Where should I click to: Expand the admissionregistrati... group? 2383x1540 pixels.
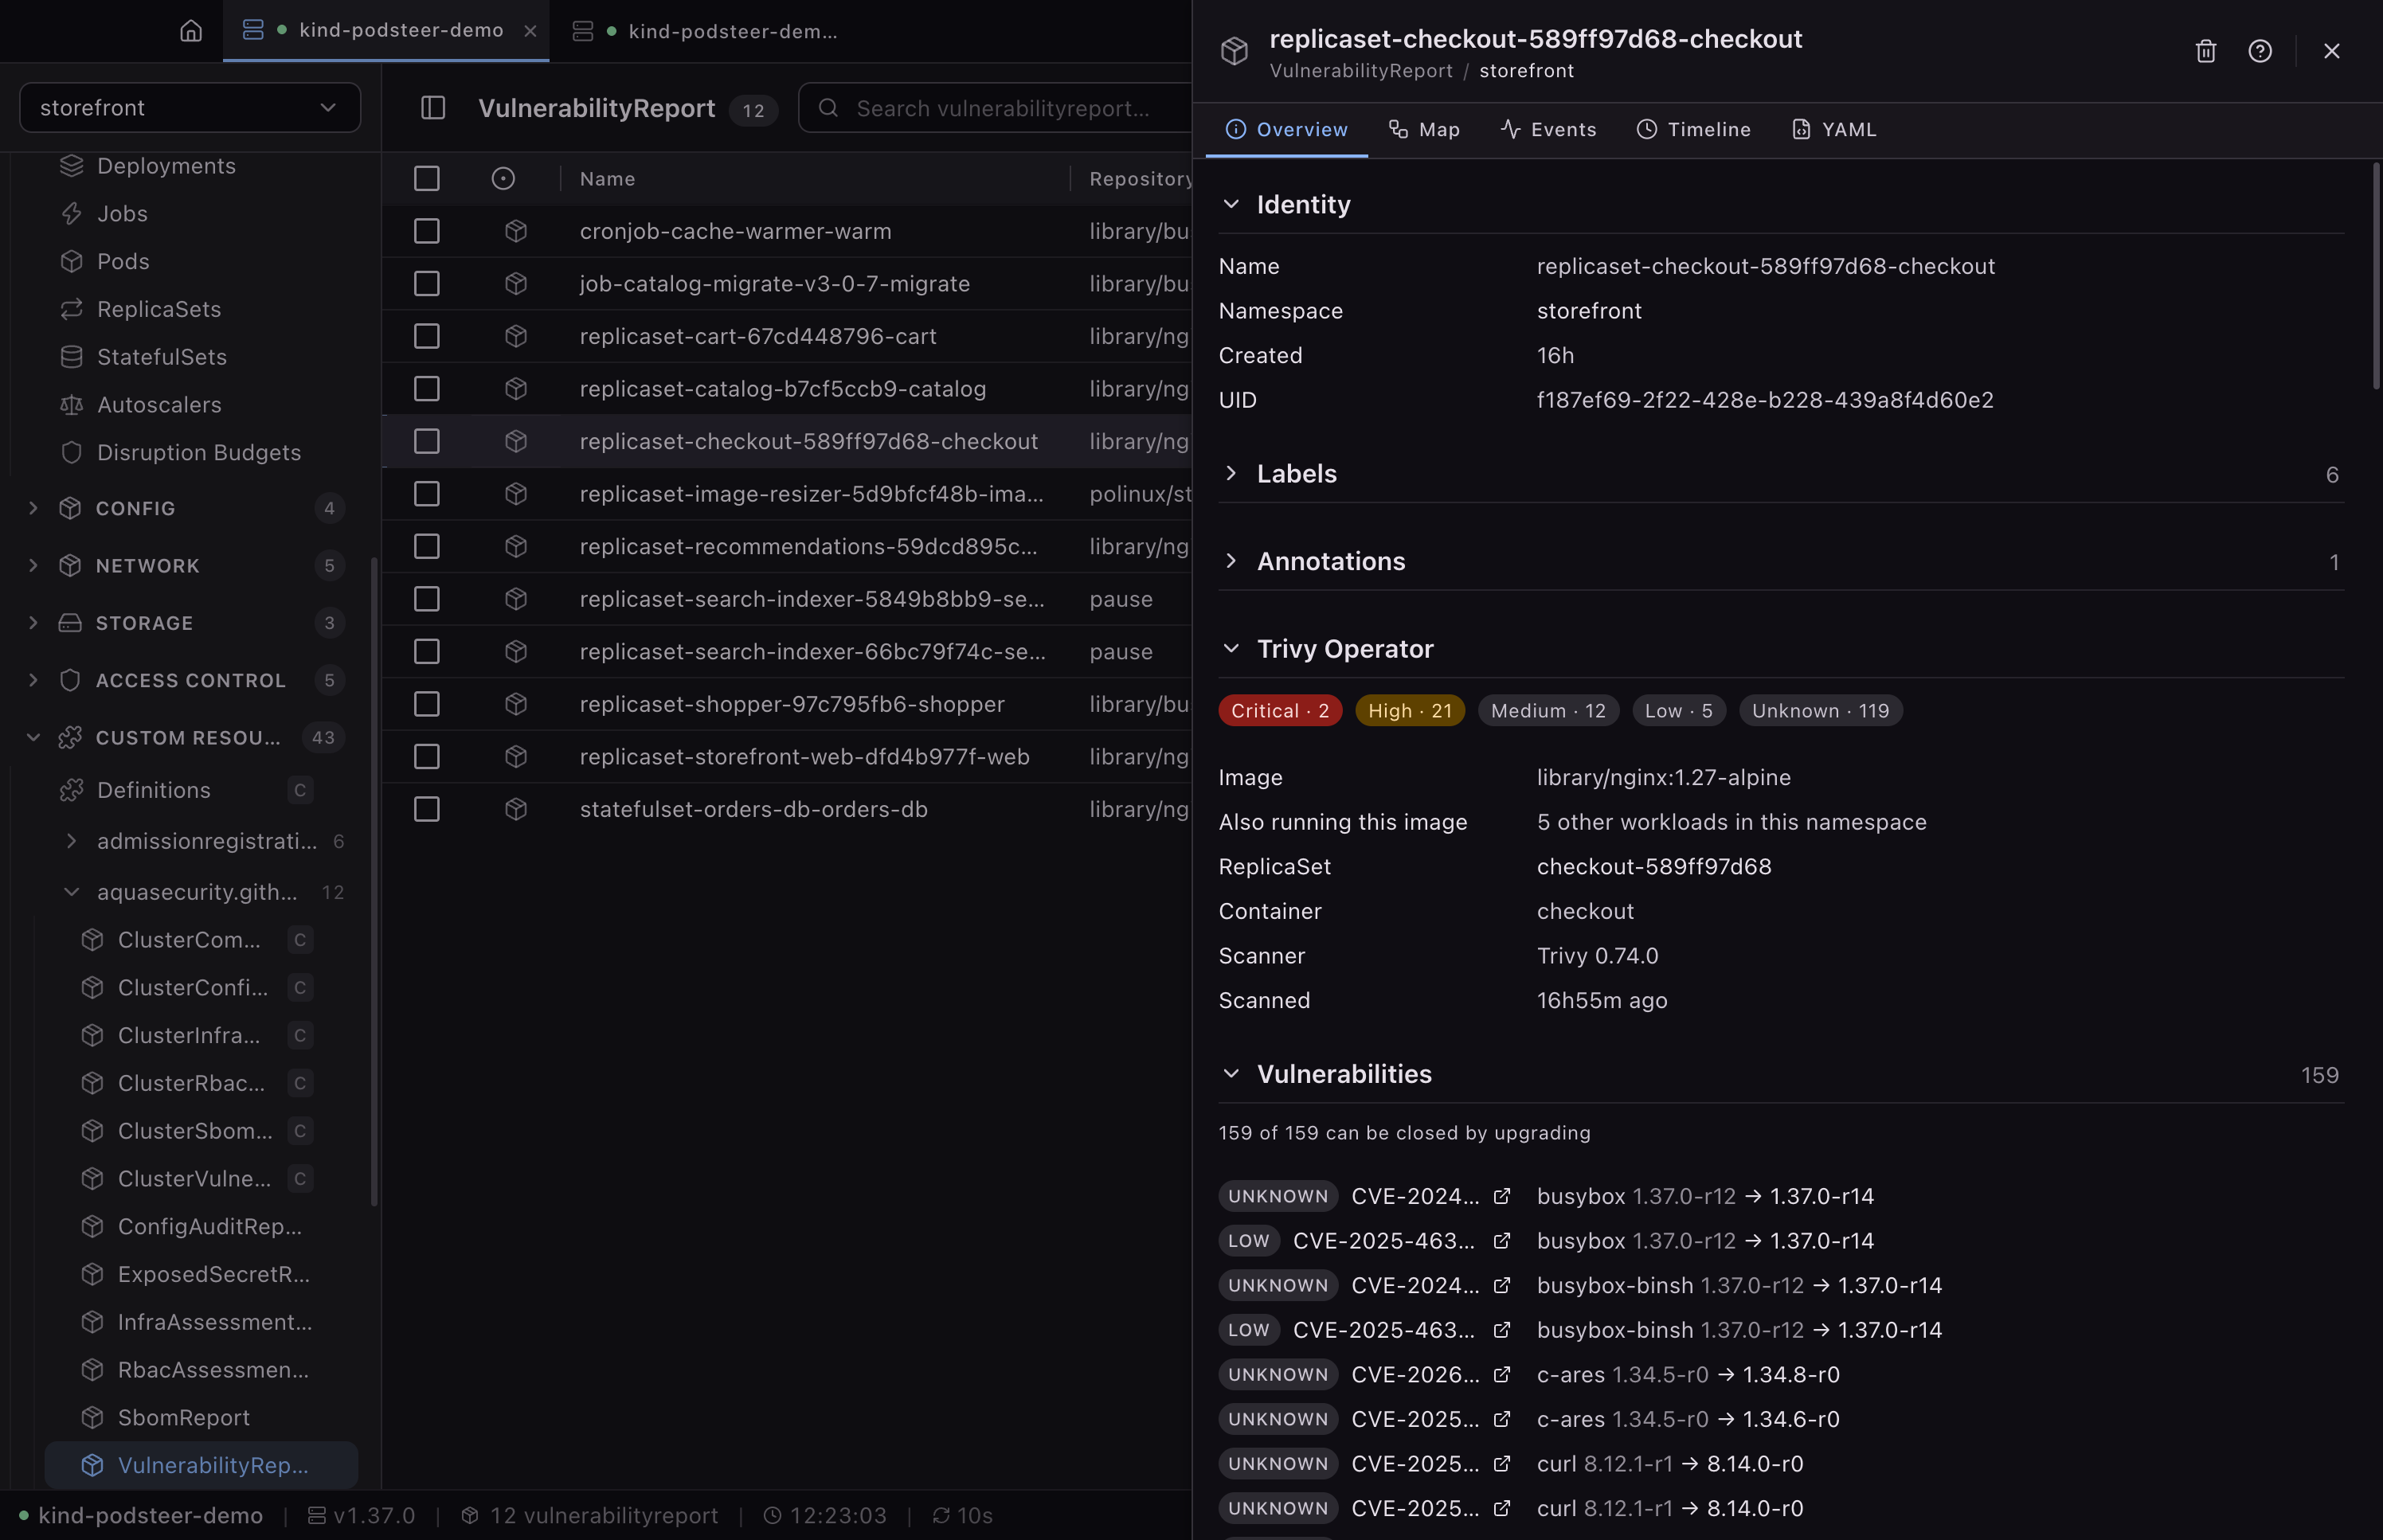point(70,842)
